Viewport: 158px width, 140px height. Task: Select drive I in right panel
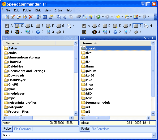tap(86, 32)
